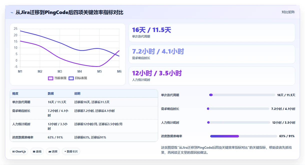Click table cell 迁移前16天, 迁移后11.5天

coord(92,102)
